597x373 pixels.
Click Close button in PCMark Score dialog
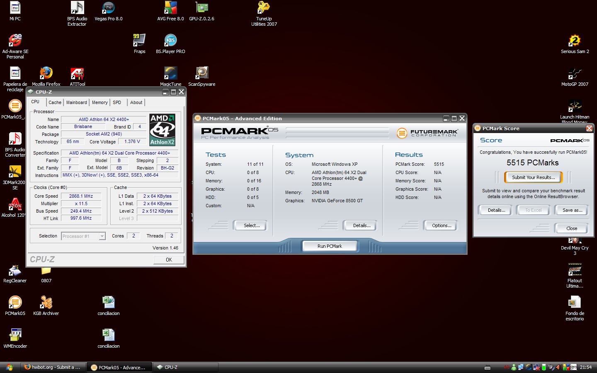[x=571, y=228]
